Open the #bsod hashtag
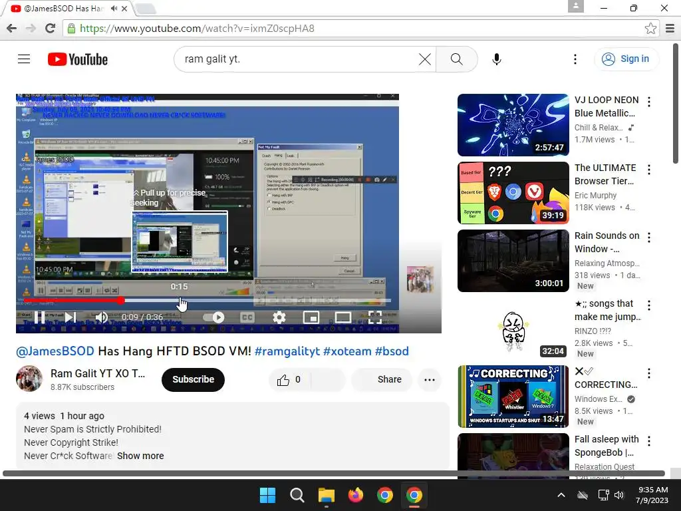 tap(392, 351)
